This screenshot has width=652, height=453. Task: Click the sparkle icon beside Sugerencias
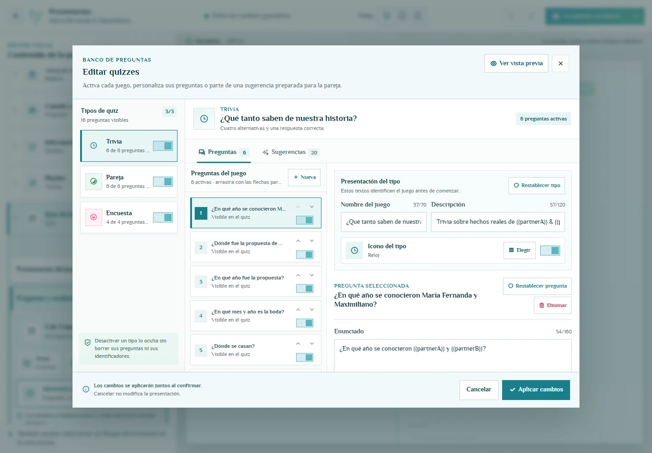coord(265,152)
